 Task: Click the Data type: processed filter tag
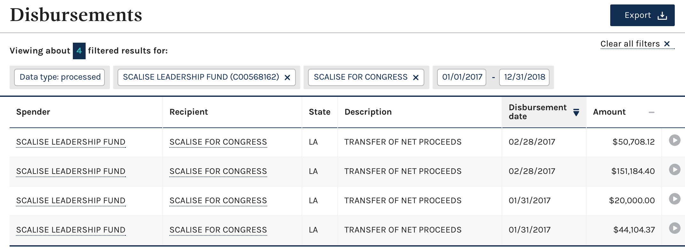tap(60, 77)
